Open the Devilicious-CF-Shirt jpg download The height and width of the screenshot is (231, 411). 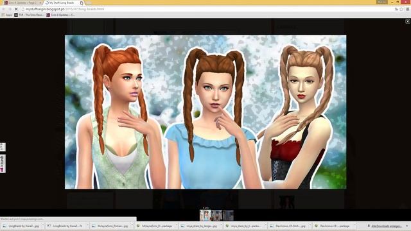tap(288, 226)
